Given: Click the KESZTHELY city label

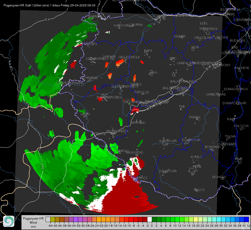Looking at the screenshot, I should point(133,102).
